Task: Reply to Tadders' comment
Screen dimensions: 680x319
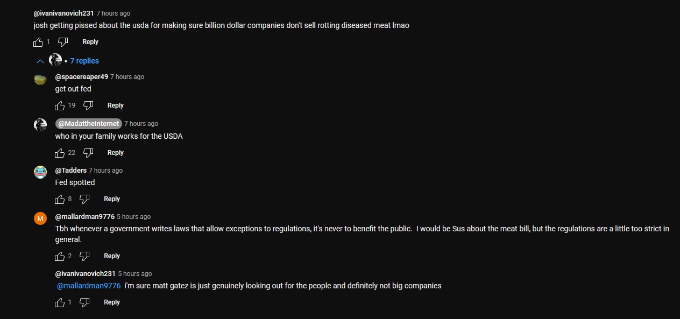Action: point(112,199)
